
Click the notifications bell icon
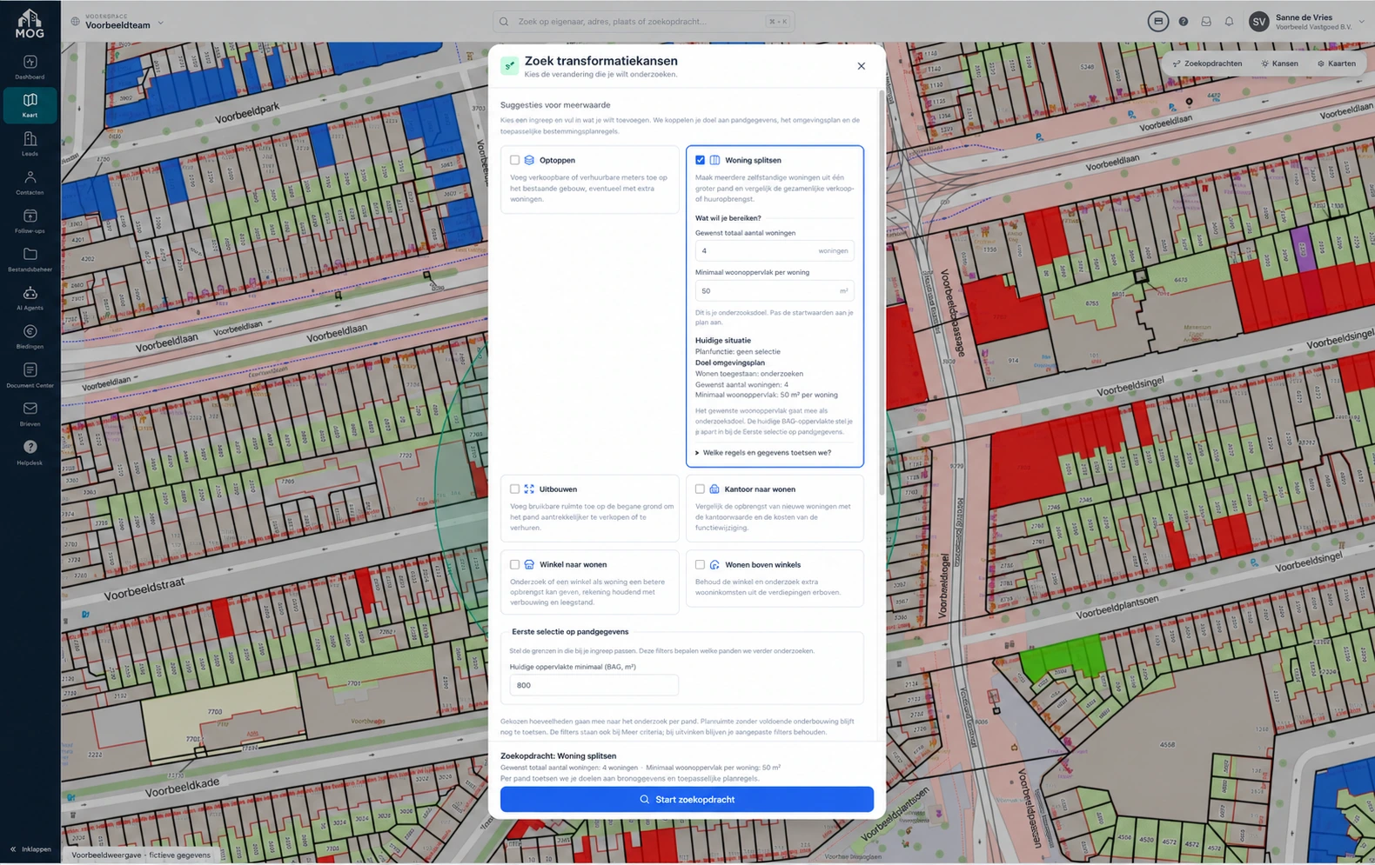[x=1229, y=22]
